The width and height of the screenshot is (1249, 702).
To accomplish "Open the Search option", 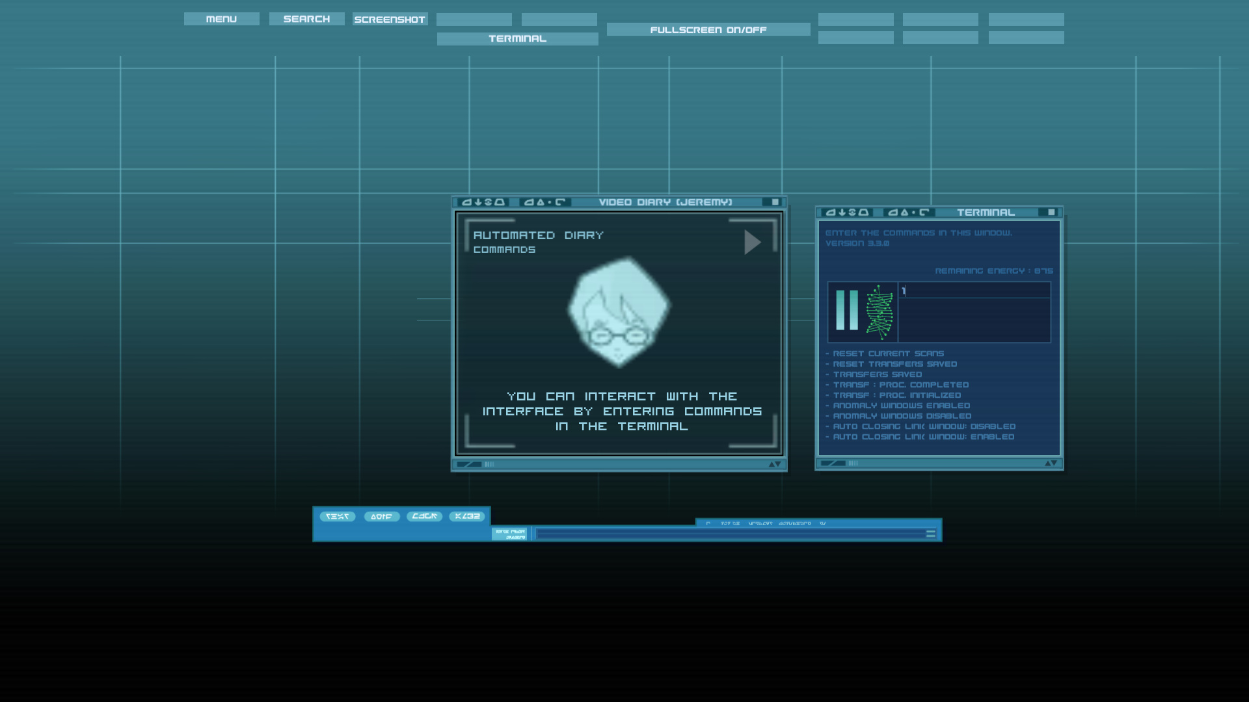I will point(306,19).
